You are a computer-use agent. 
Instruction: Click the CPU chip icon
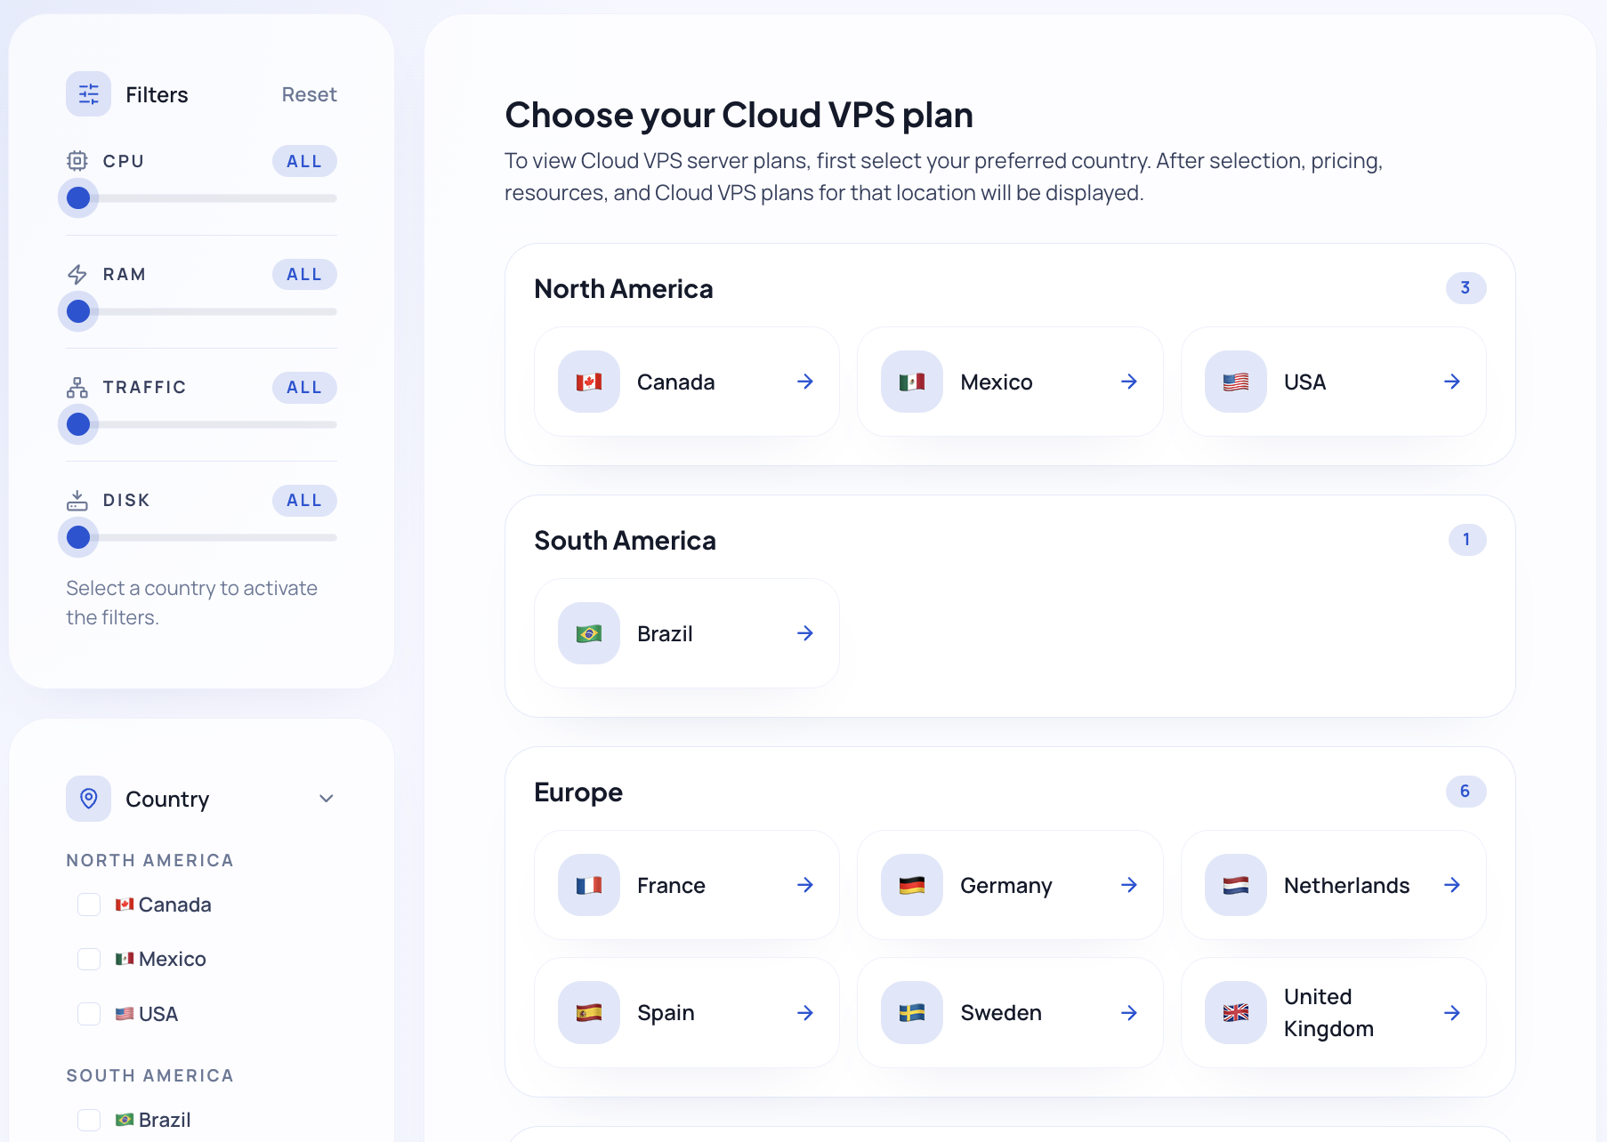click(x=77, y=161)
